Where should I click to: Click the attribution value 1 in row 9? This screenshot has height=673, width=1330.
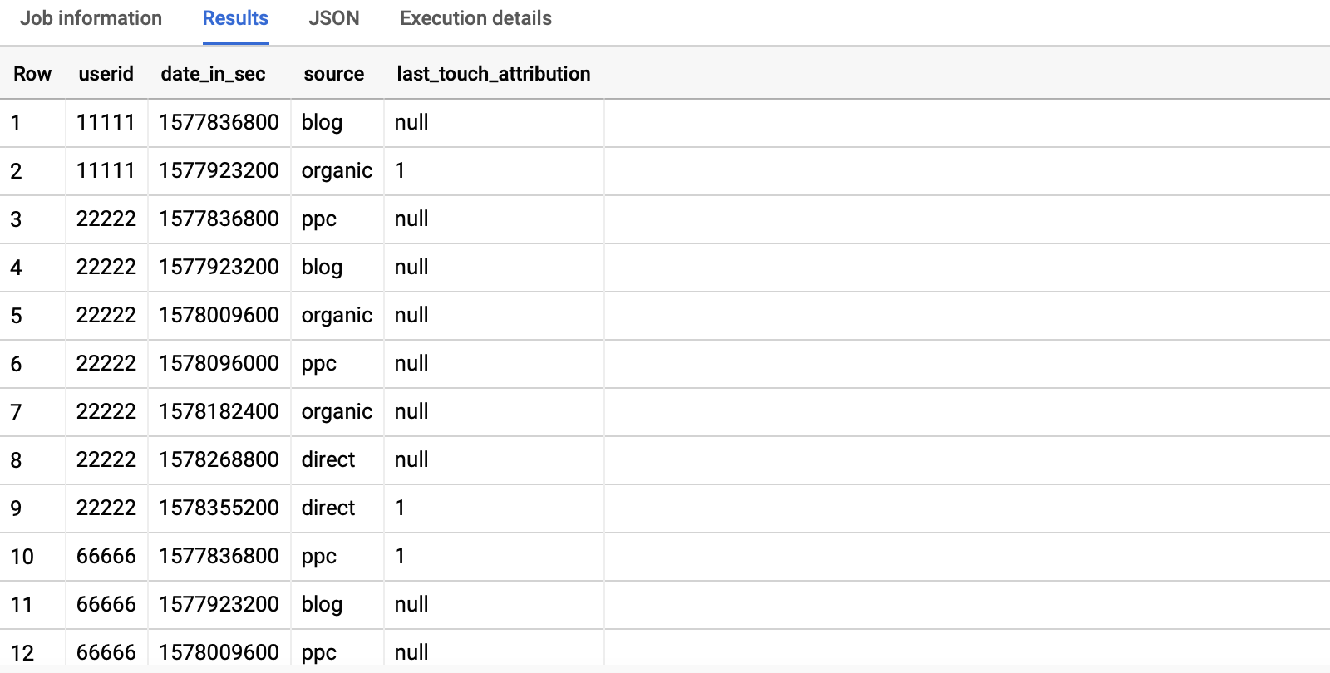click(x=400, y=508)
